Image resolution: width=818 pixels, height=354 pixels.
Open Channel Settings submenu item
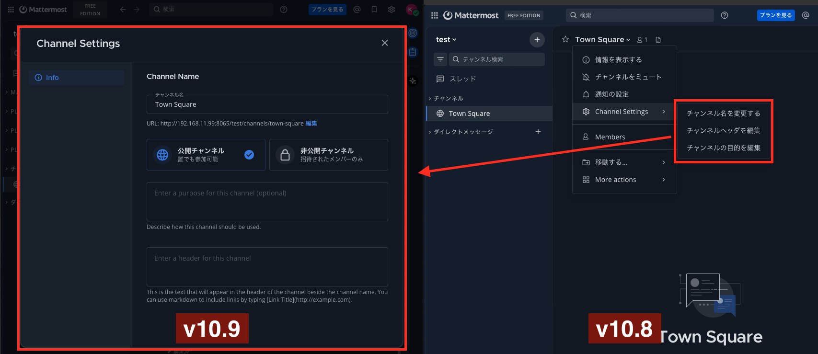[x=624, y=112]
